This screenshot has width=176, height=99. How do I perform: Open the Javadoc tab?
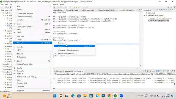(x=58, y=71)
